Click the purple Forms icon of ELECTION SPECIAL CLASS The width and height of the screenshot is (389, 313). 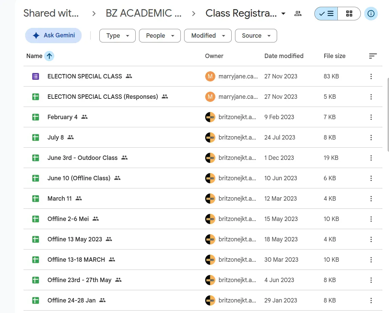click(x=36, y=76)
